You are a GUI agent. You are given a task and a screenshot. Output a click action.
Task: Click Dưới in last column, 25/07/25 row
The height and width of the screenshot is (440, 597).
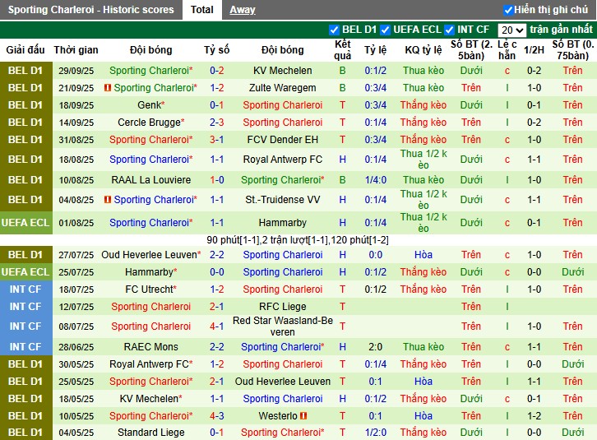pyautogui.click(x=572, y=272)
